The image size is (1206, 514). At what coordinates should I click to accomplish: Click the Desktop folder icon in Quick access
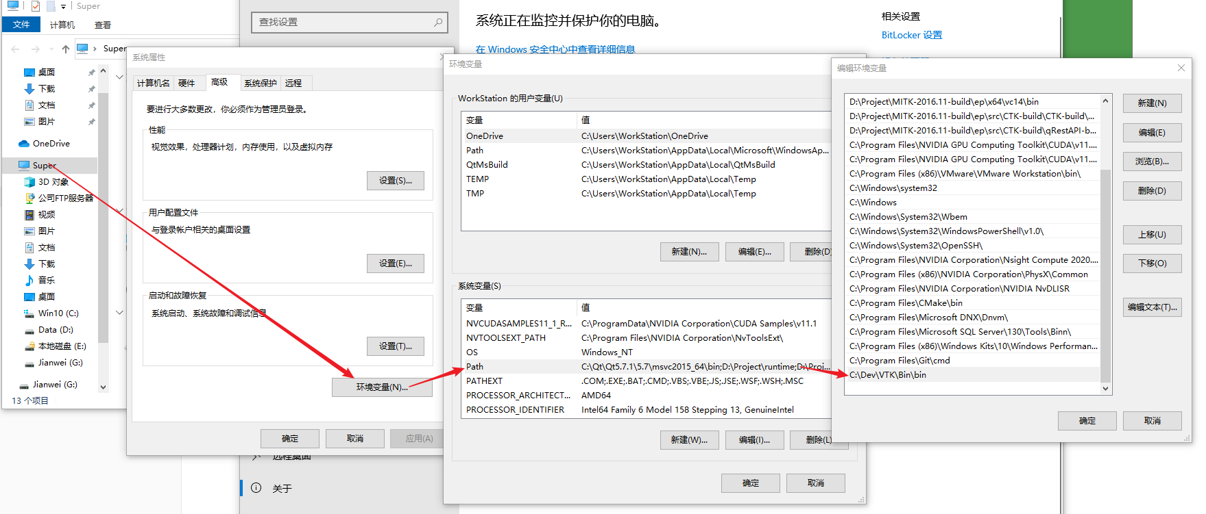click(29, 73)
